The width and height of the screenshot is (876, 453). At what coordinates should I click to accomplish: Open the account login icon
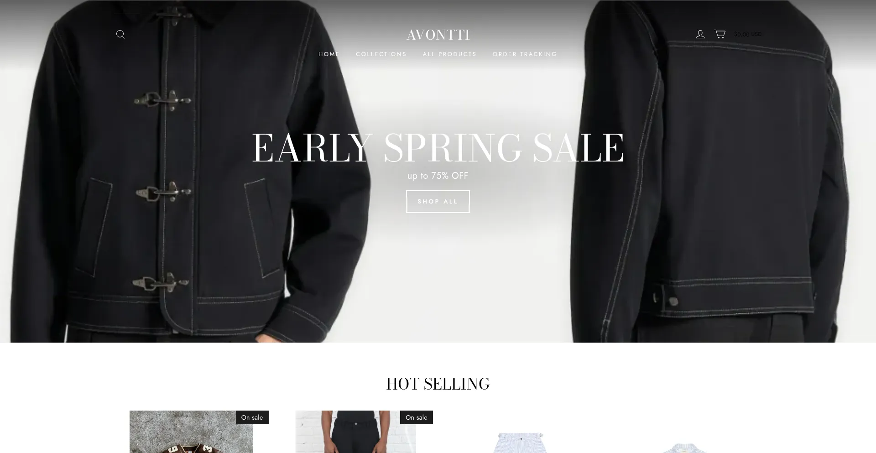pyautogui.click(x=700, y=34)
